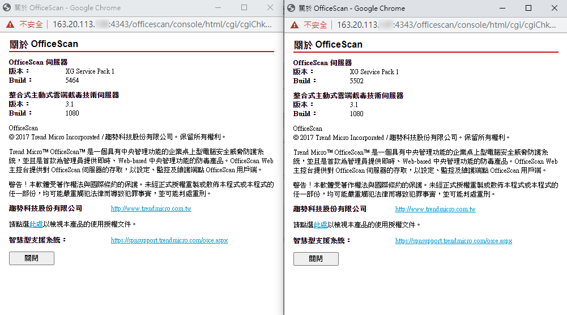This screenshot has height=315, width=567.
Task: Click right window title bar text
Action: [x=352, y=8]
